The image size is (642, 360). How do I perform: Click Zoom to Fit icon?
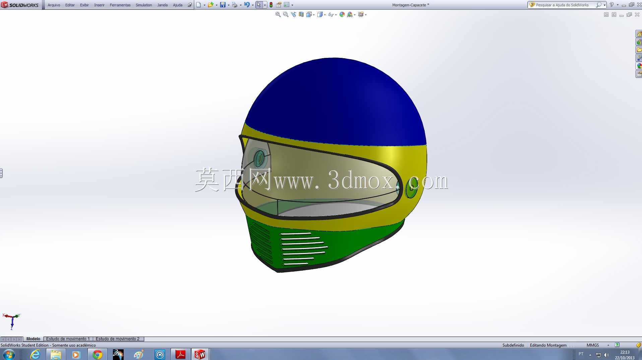tap(278, 14)
